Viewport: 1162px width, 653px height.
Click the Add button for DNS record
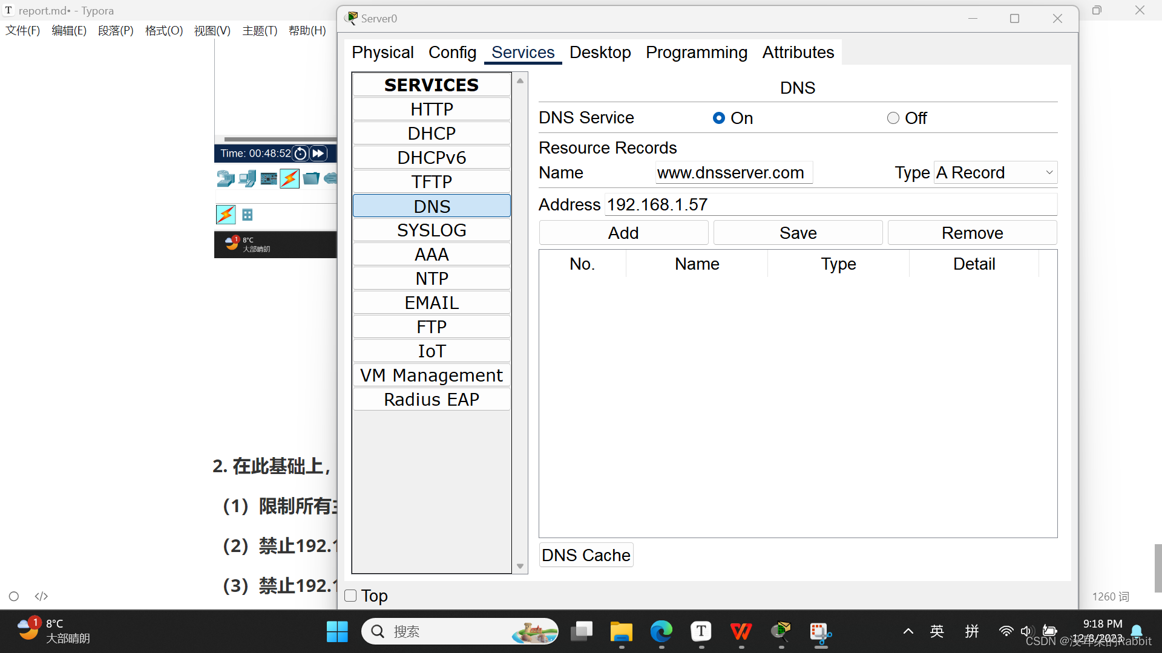[x=623, y=233]
